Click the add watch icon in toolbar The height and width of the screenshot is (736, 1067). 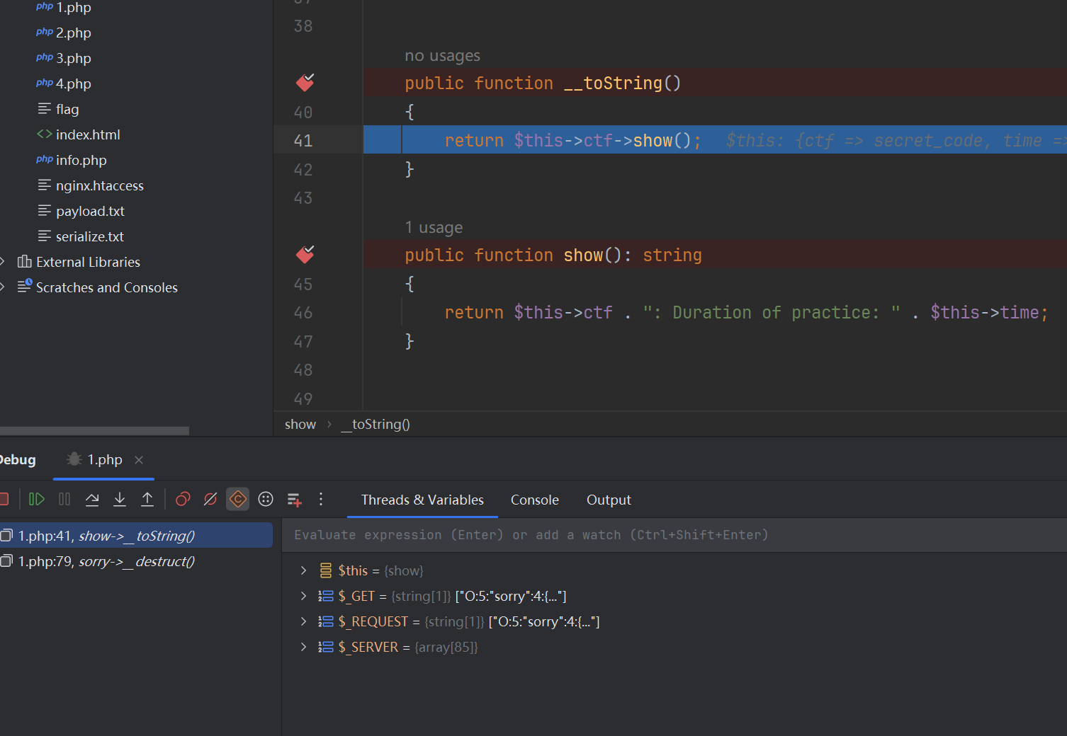(x=294, y=500)
